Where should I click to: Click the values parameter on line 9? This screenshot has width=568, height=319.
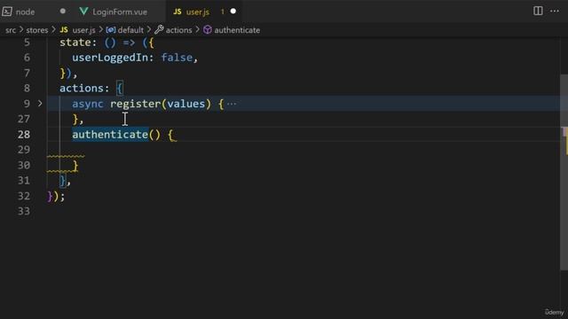tap(186, 104)
